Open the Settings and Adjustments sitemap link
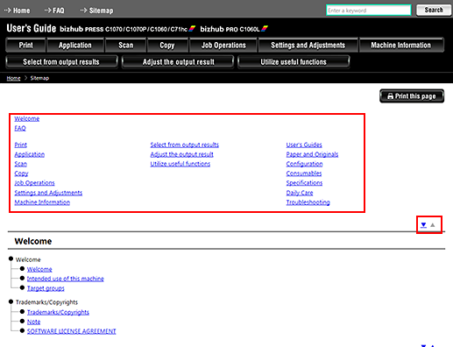453x347 pixels. tap(48, 193)
